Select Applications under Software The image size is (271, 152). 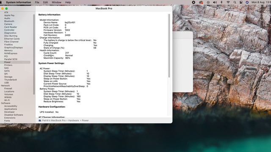[x=11, y=109]
